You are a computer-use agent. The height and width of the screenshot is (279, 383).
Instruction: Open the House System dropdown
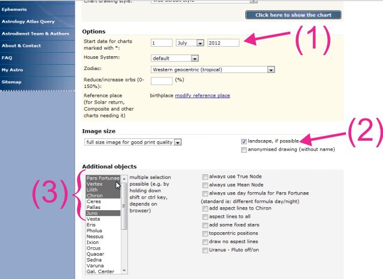click(x=175, y=58)
